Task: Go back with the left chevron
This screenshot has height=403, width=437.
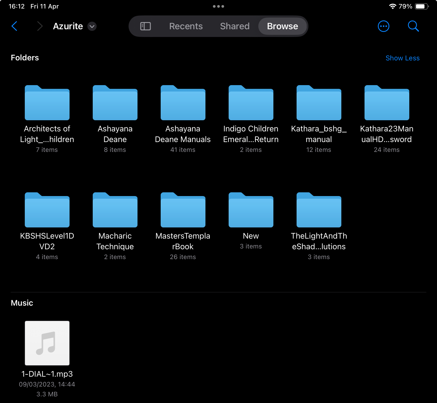Action: pos(14,26)
